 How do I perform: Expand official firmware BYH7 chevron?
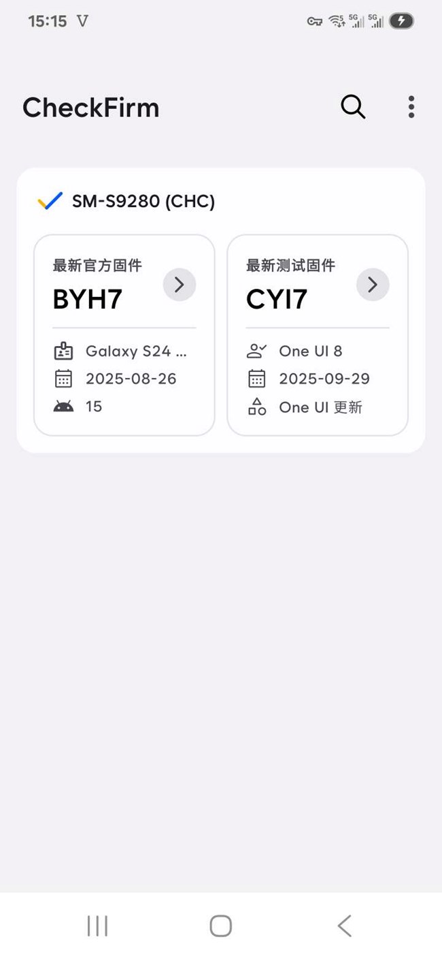[180, 285]
